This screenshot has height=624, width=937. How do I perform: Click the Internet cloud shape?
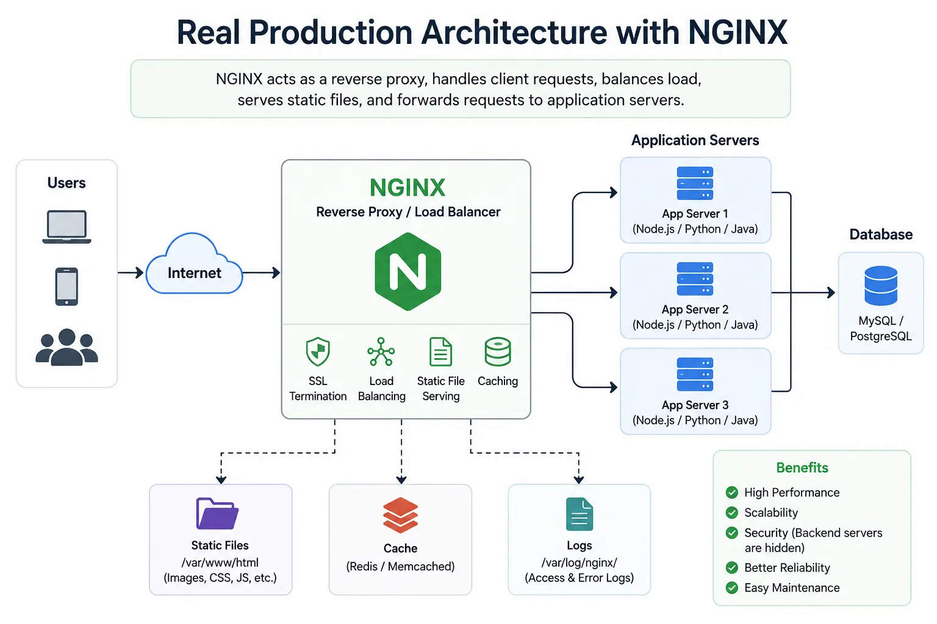[194, 264]
